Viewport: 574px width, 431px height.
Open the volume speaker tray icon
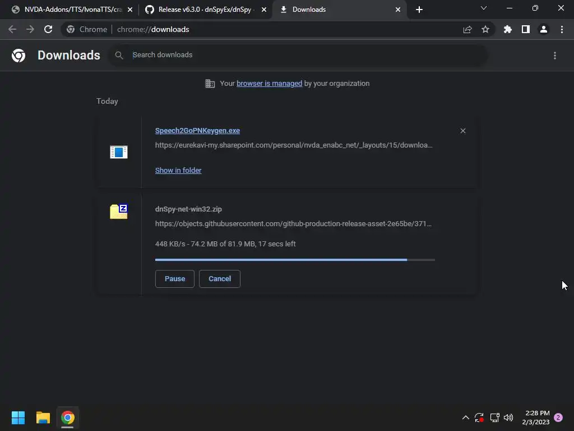click(508, 418)
